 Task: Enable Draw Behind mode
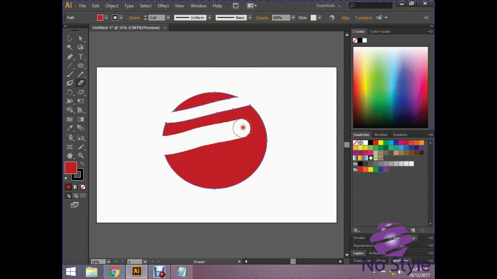tap(76, 196)
